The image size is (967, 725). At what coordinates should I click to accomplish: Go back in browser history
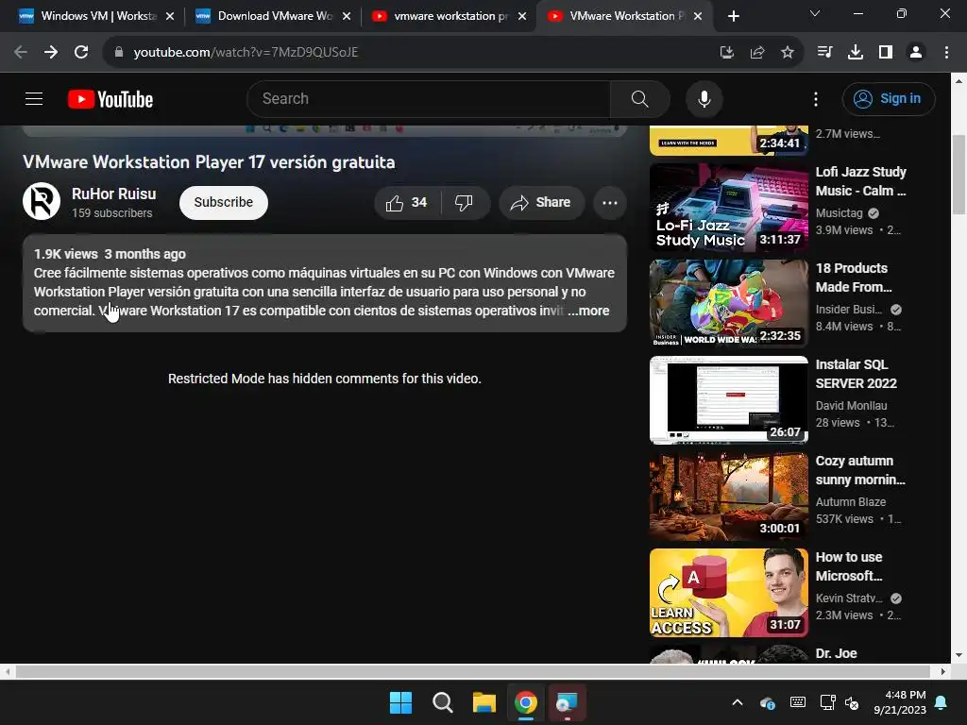click(21, 52)
